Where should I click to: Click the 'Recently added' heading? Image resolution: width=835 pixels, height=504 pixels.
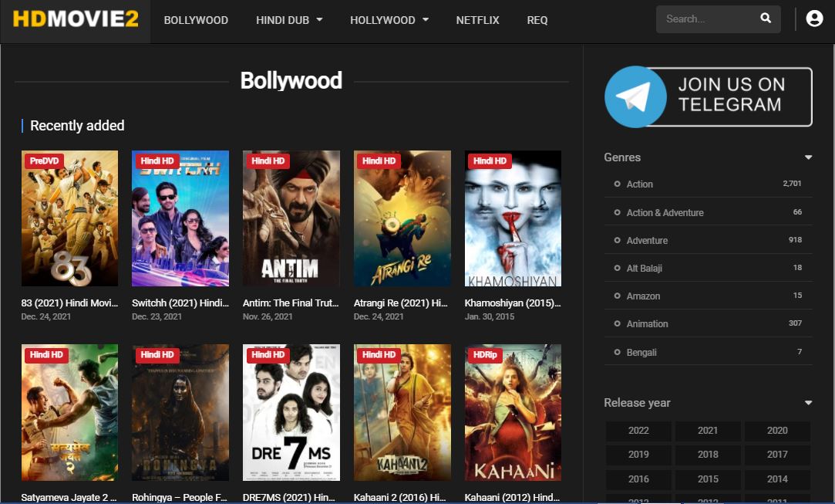[x=77, y=126]
